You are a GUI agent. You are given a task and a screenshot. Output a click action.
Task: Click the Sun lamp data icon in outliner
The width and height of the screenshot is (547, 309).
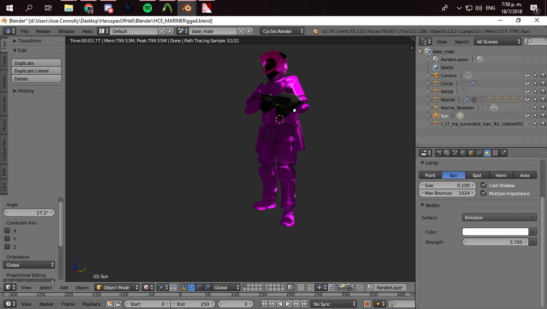(x=459, y=116)
